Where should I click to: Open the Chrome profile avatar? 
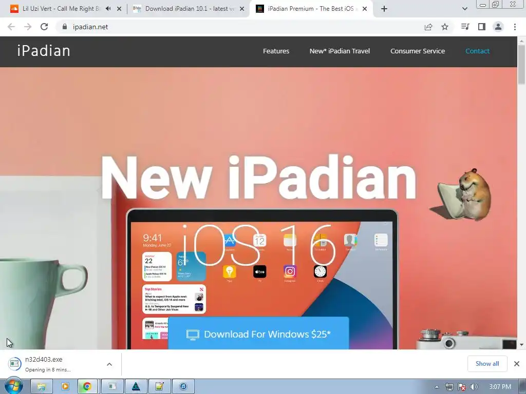tap(498, 27)
